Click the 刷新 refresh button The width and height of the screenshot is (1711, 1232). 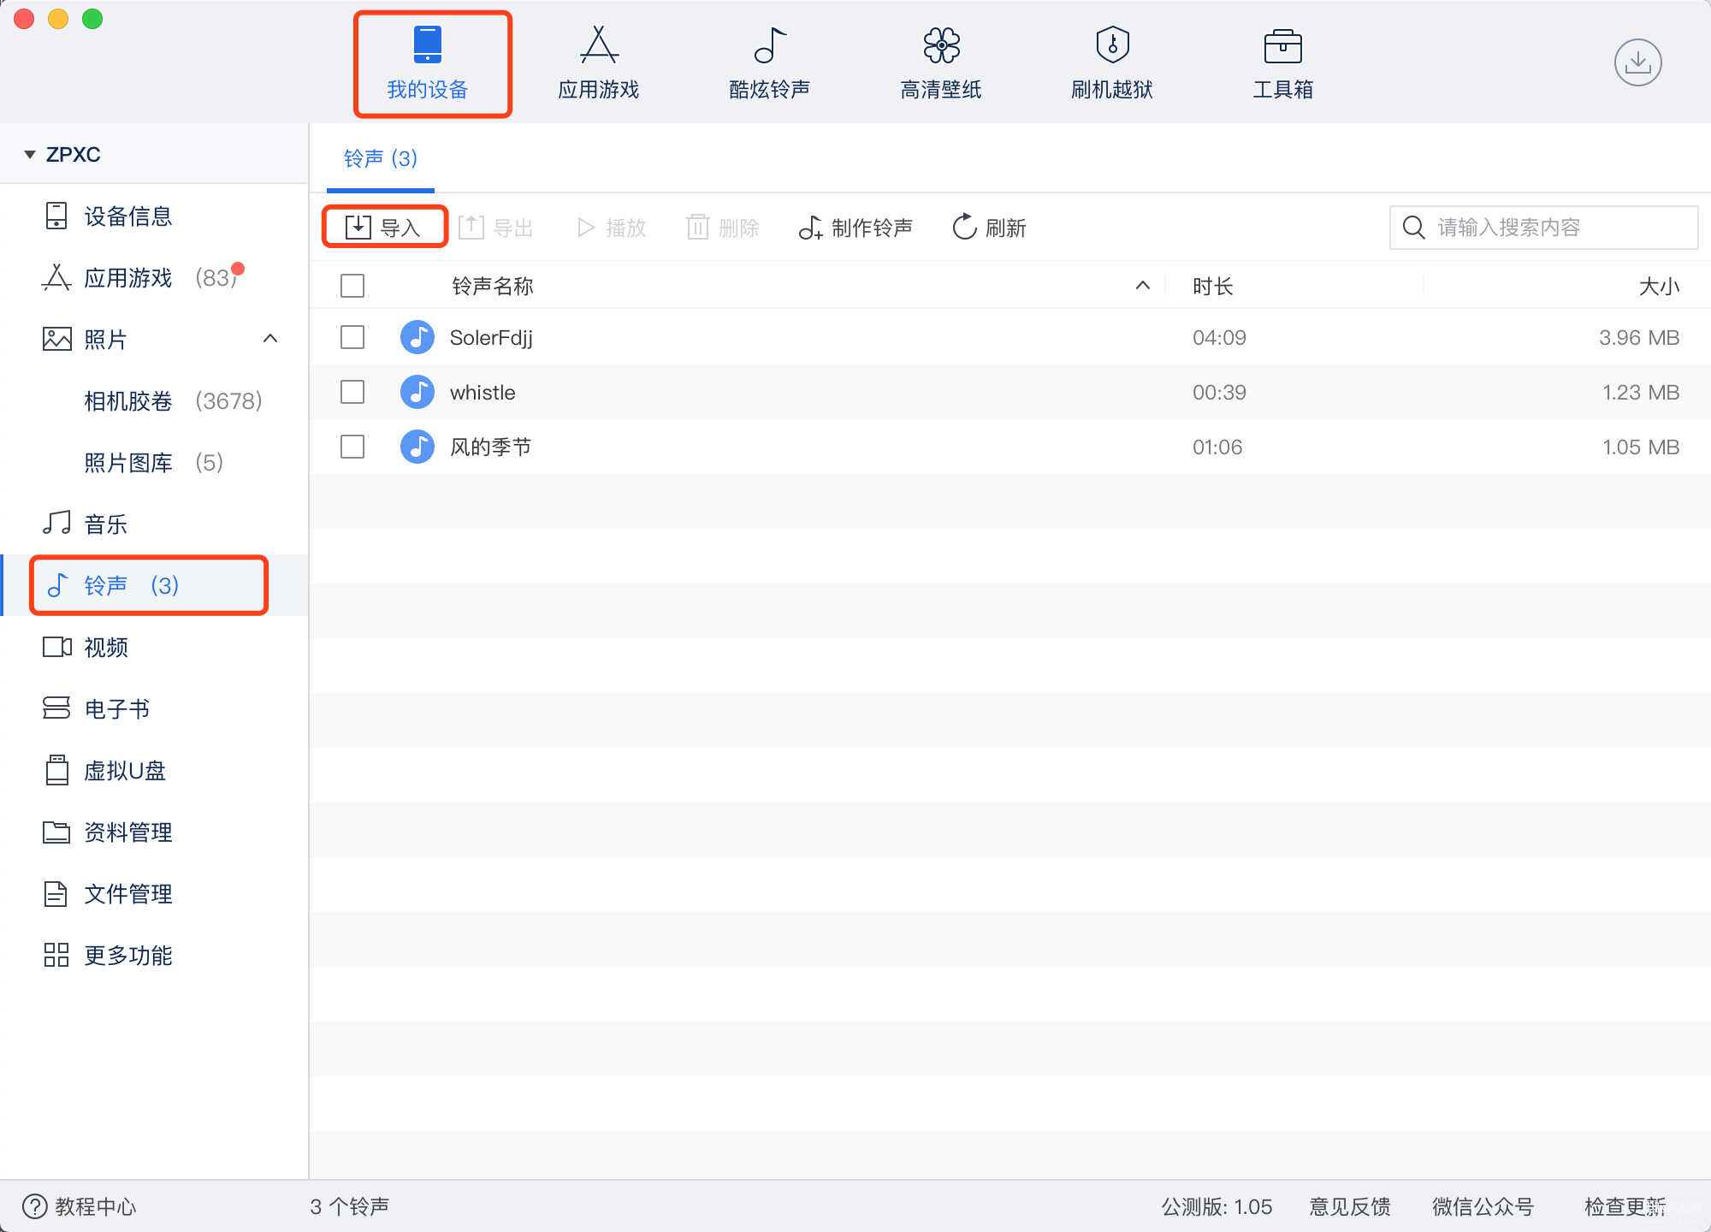point(989,228)
